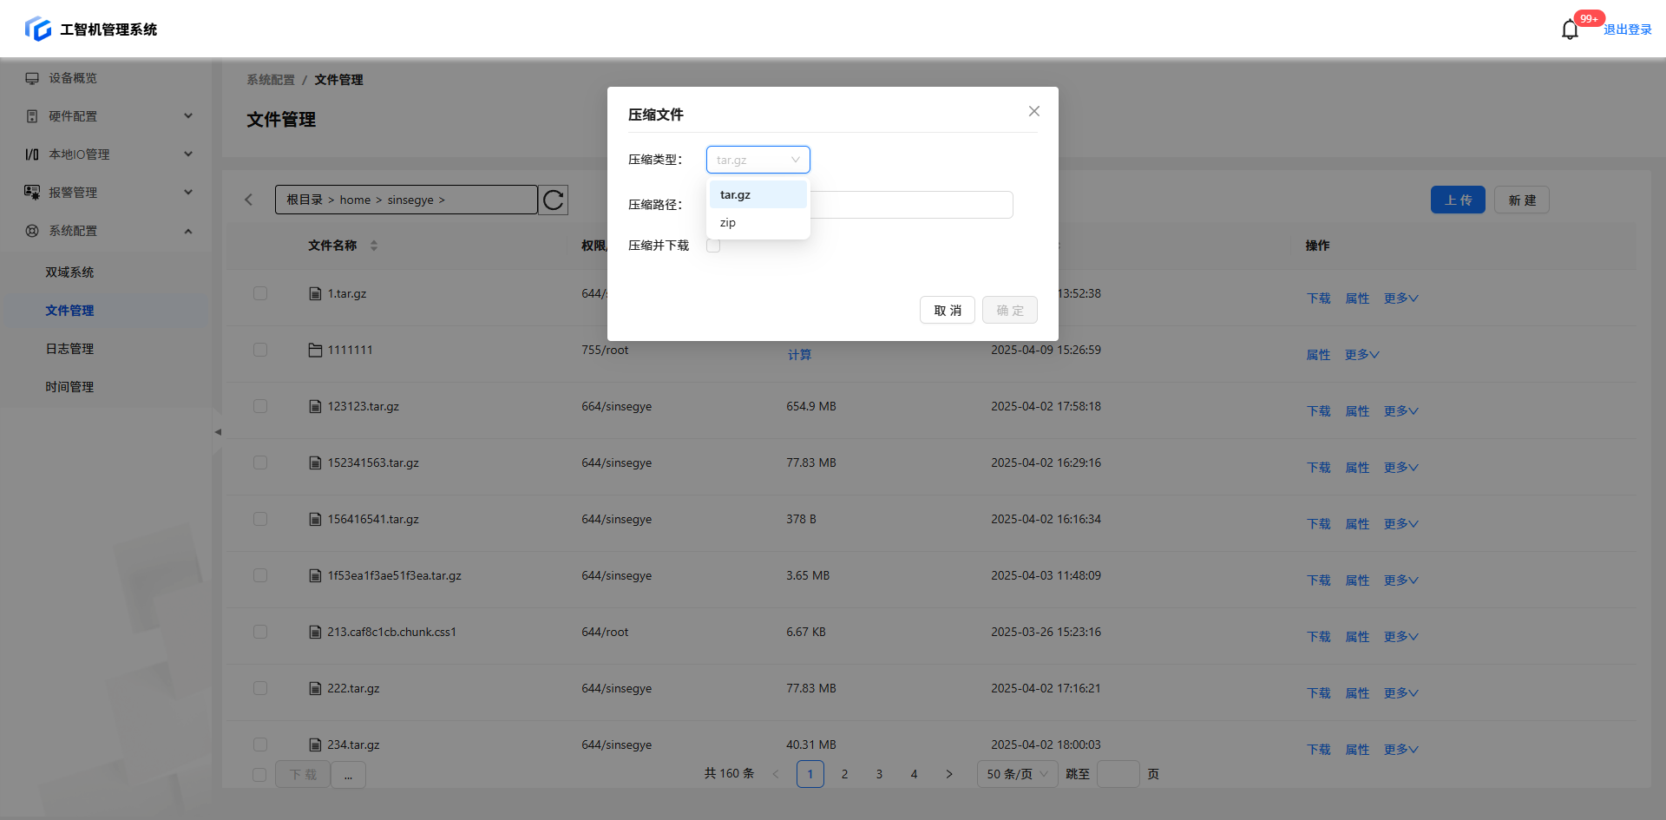Click the back arrow left of path bar
The image size is (1666, 820).
tap(249, 200)
